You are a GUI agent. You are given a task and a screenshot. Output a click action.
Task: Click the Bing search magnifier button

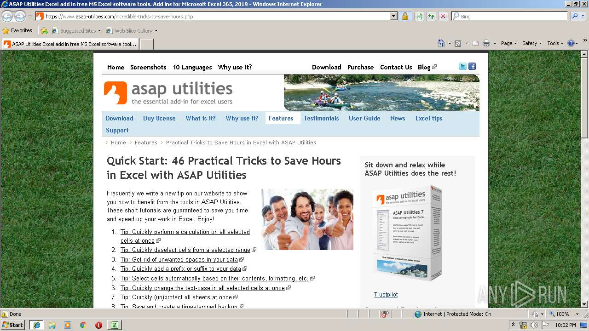point(575,16)
